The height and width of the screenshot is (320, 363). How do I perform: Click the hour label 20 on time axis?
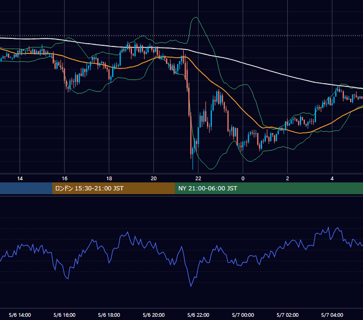(154, 179)
